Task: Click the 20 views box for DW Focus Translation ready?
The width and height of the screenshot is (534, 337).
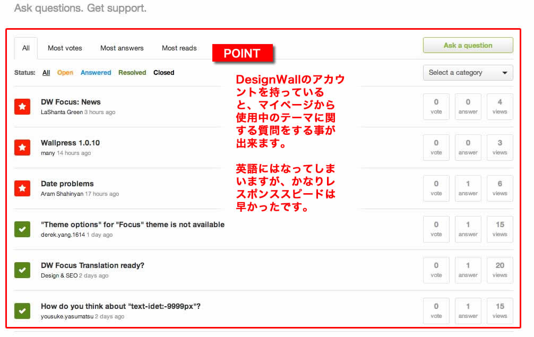Action: 500,270
